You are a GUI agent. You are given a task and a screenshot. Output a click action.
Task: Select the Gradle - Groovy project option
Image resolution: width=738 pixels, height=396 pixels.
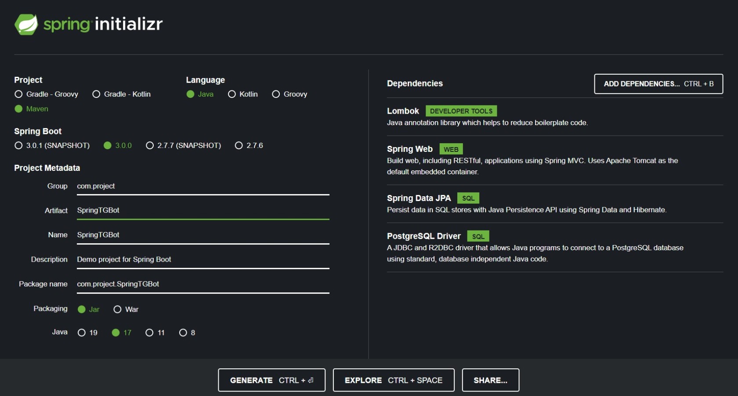19,94
